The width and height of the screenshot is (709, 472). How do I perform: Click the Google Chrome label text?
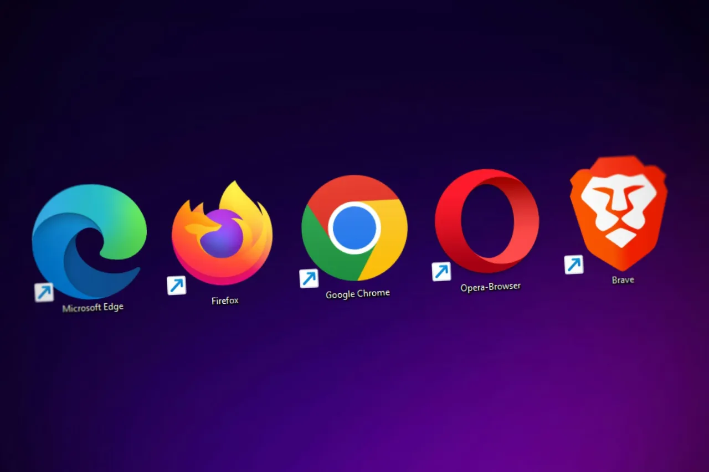(357, 293)
